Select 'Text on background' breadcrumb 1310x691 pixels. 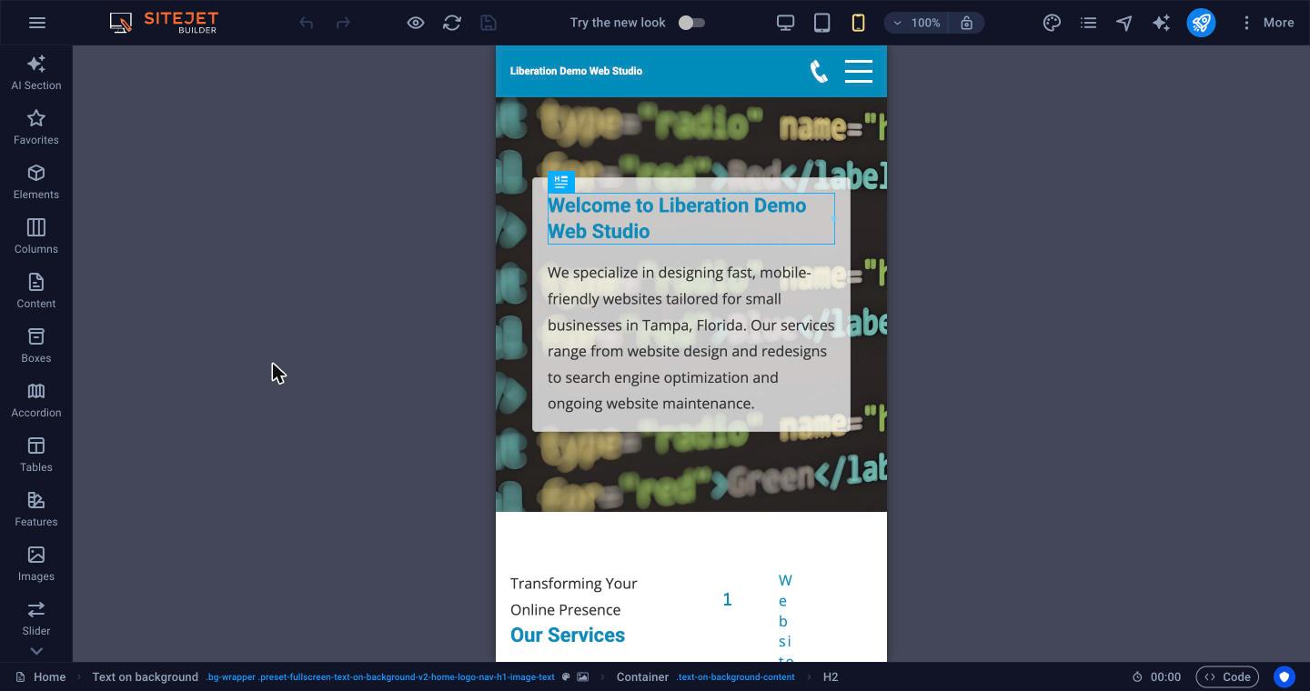click(146, 677)
